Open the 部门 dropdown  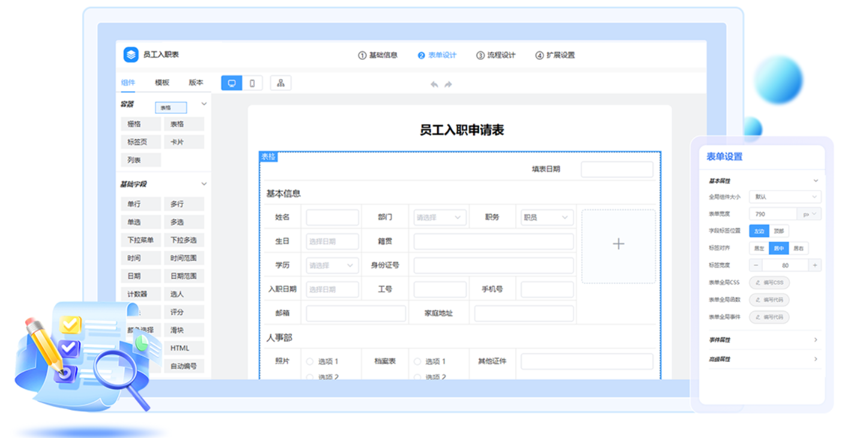point(438,218)
